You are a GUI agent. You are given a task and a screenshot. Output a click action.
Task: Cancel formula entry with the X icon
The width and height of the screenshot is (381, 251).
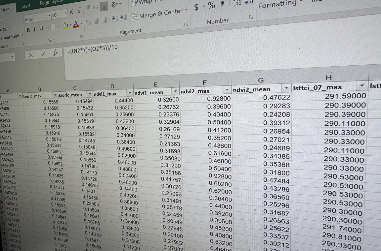coord(31,55)
